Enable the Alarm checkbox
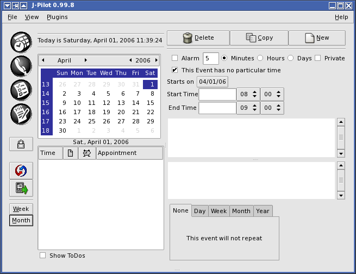 point(175,58)
